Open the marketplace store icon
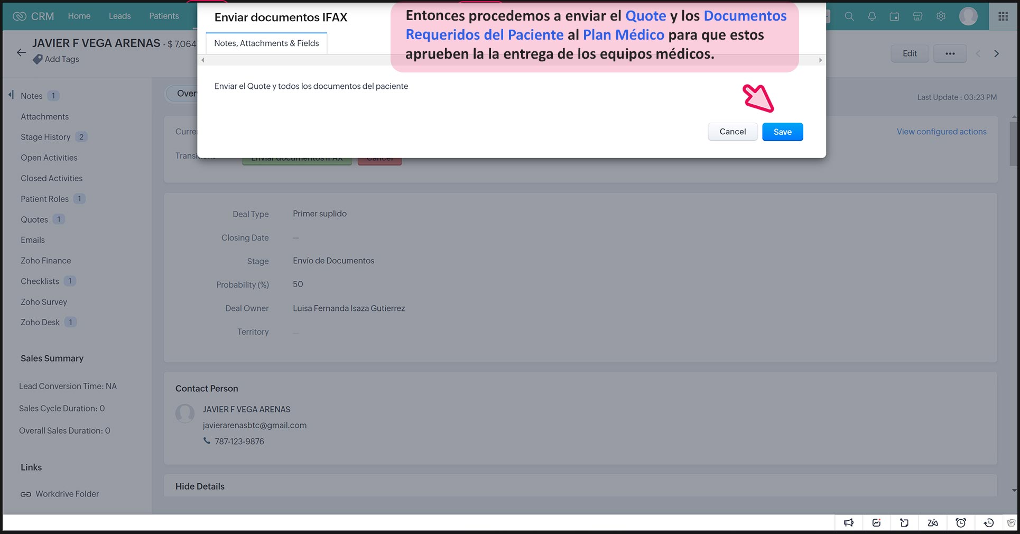This screenshot has width=1020, height=534. (917, 16)
